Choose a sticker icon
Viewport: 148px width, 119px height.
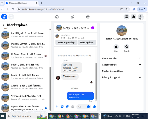[x=67, y=107]
